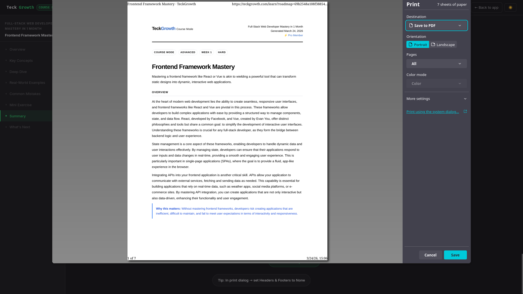Image resolution: width=523 pixels, height=294 pixels.
Task: Click the 'HARD' tag in preview
Action: 222,52
